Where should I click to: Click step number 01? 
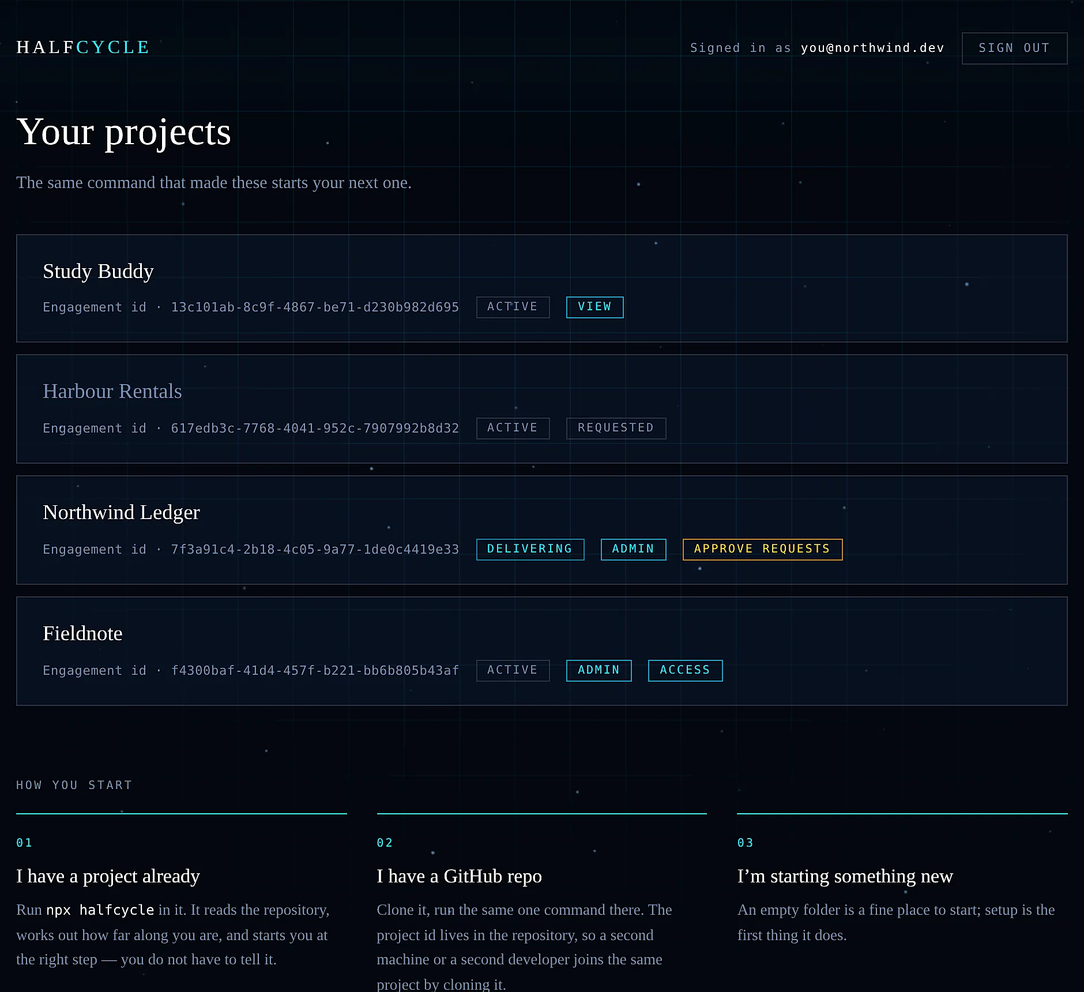pyautogui.click(x=24, y=843)
